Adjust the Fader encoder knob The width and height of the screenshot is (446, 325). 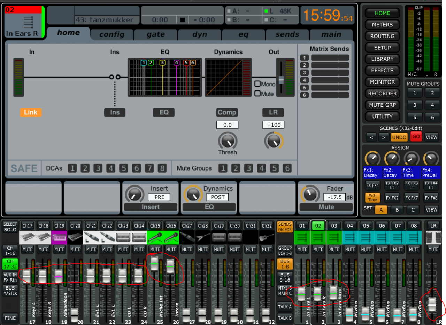pos(310,195)
